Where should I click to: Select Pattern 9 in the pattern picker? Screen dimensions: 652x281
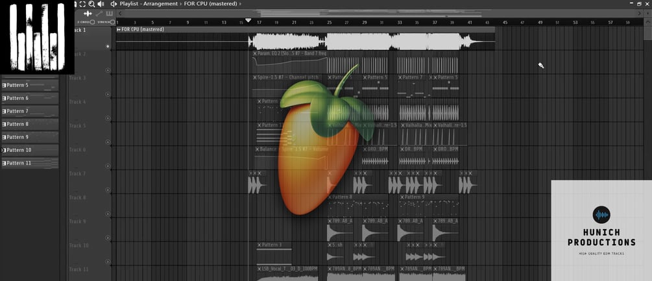[x=30, y=137]
